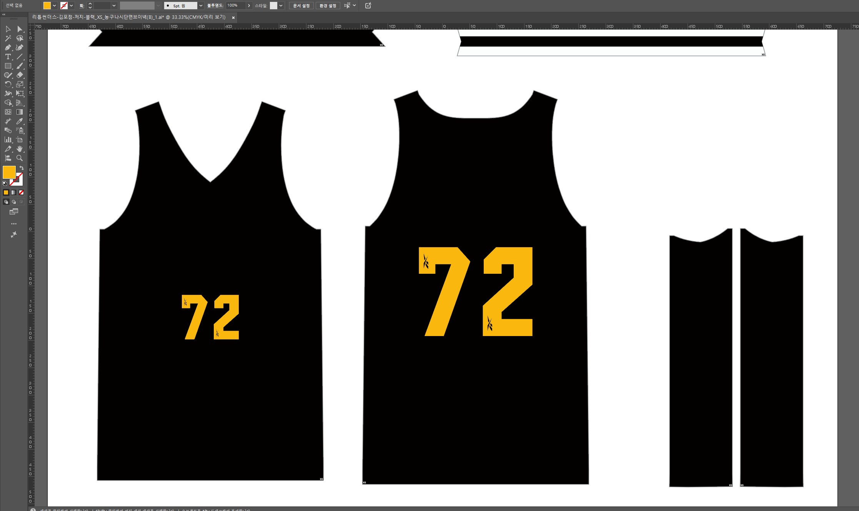
Task: Click the 문서 설정 button
Action: (301, 6)
